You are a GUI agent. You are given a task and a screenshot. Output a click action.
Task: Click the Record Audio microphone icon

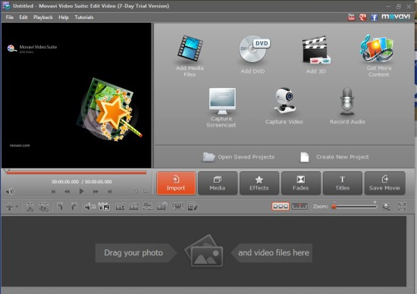point(347,101)
